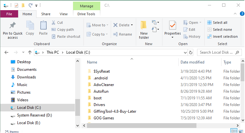Image resolution: width=245 pixels, height=133 pixels.
Task: Click Copy path in Clipboard group
Action: click(63, 30)
